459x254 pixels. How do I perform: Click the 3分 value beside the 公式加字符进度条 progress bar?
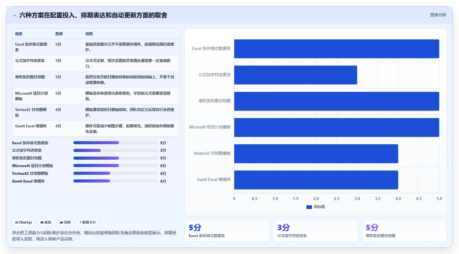click(x=163, y=150)
